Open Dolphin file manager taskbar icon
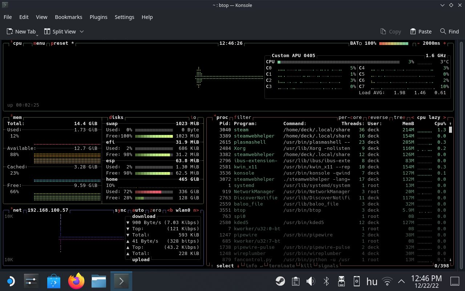Screen dimensions: 465x291 (x=98, y=281)
